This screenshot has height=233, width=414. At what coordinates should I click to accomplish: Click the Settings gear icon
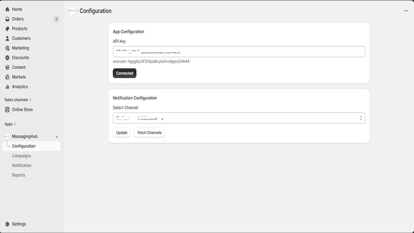click(x=7, y=224)
